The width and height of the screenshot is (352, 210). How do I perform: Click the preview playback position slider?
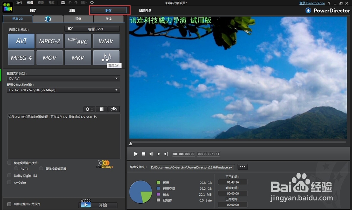click(238, 143)
